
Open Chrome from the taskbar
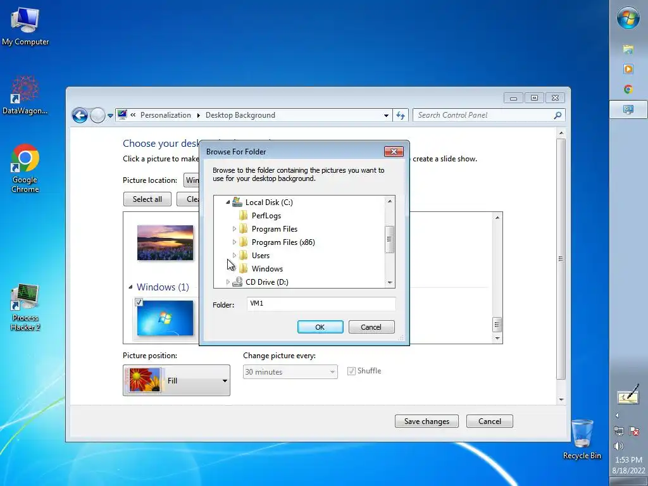pyautogui.click(x=628, y=89)
